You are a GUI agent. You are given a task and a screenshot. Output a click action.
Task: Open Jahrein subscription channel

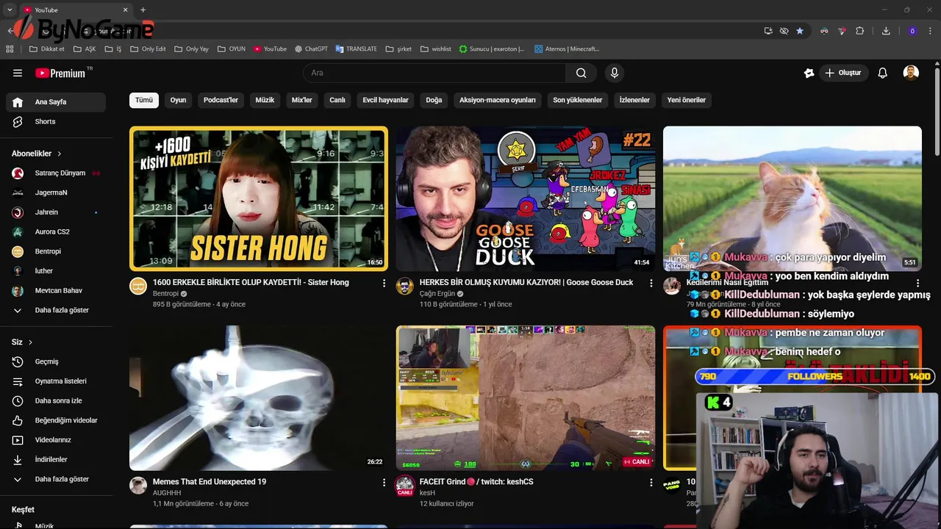click(x=56, y=212)
